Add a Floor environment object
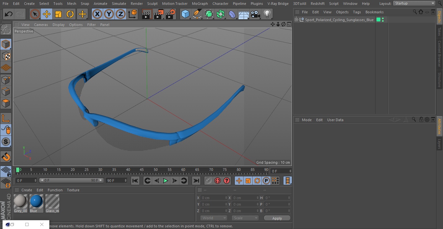This screenshot has height=229, width=443. [x=244, y=14]
